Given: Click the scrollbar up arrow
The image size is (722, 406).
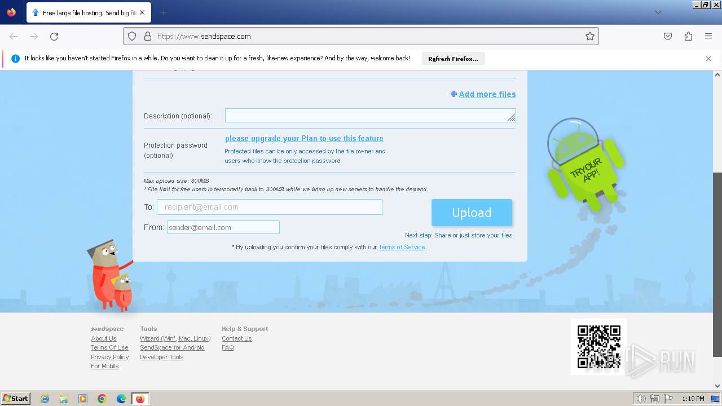Looking at the screenshot, I should click(717, 74).
